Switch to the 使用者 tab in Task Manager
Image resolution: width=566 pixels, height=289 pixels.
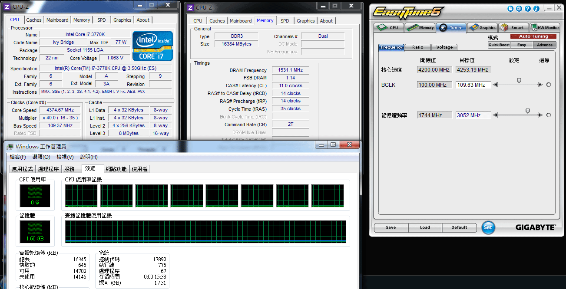(x=139, y=169)
